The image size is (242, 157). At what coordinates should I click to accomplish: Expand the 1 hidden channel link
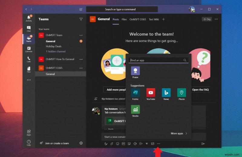coord(56,51)
